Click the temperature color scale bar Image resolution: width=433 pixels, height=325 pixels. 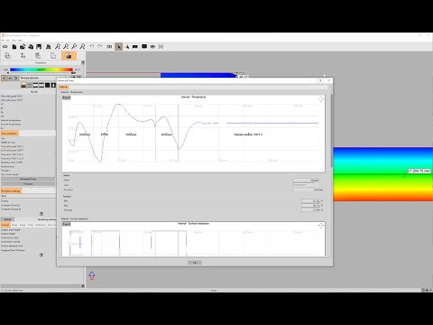(41, 70)
